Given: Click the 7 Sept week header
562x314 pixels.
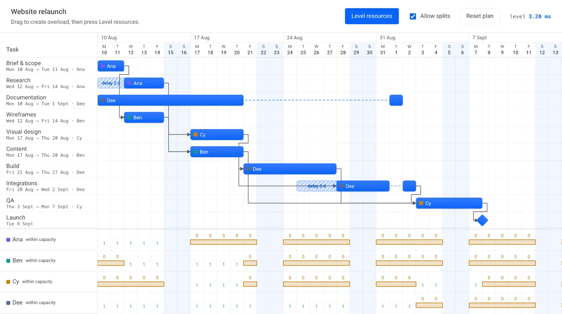Looking at the screenshot, I should tap(516, 38).
